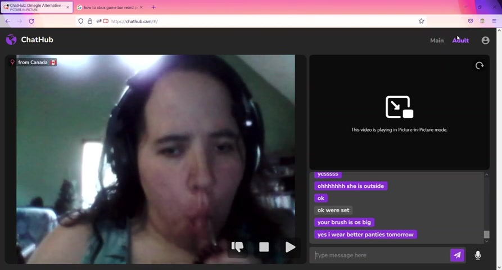Click the camera permission icon in address bar

(106, 21)
